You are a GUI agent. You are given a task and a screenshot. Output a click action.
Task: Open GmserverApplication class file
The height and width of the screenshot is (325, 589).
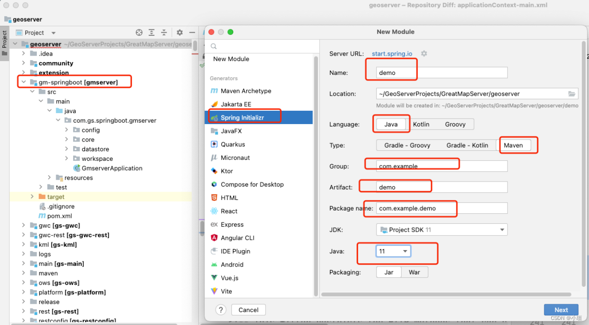(112, 168)
